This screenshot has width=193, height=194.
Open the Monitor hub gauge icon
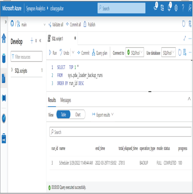(x=4, y=118)
